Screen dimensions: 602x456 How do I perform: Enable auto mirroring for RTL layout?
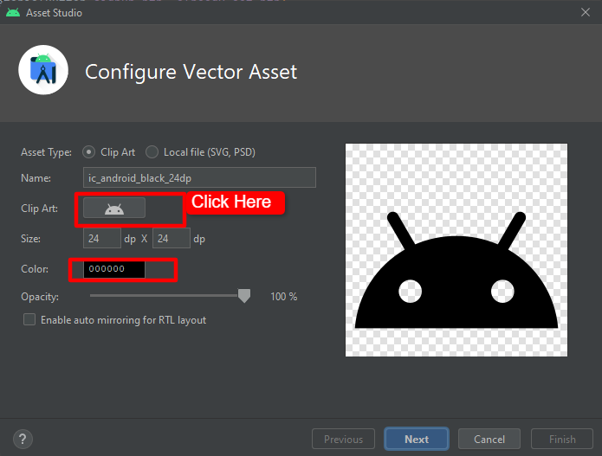click(x=29, y=319)
